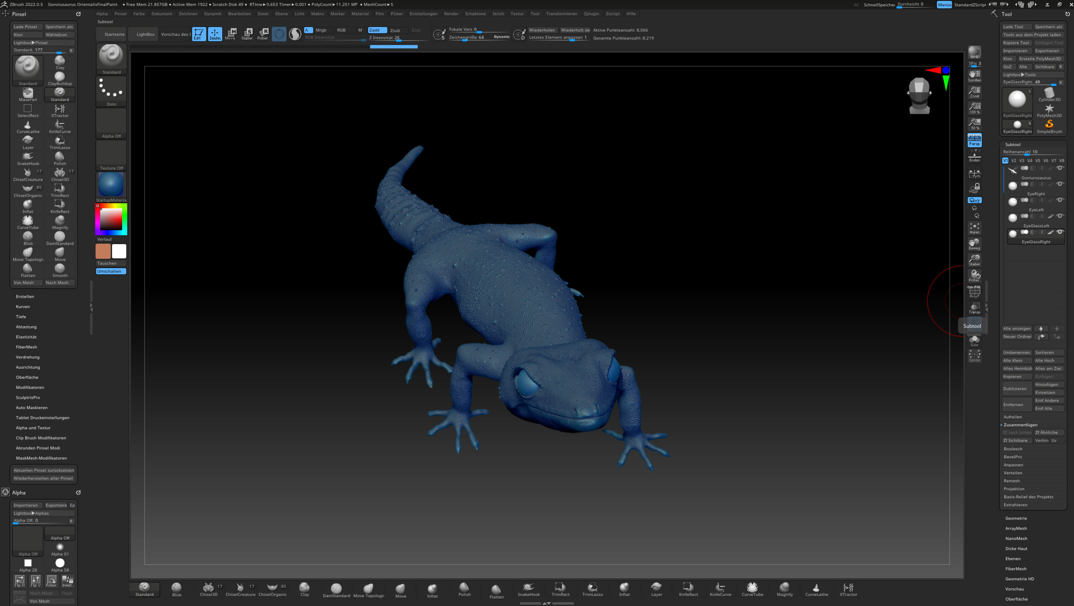Select SnakeHook brush on the bottom shelf
The width and height of the screenshot is (1074, 606).
[x=529, y=590]
